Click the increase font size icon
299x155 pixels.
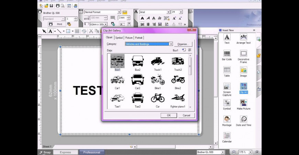coord(174,18)
